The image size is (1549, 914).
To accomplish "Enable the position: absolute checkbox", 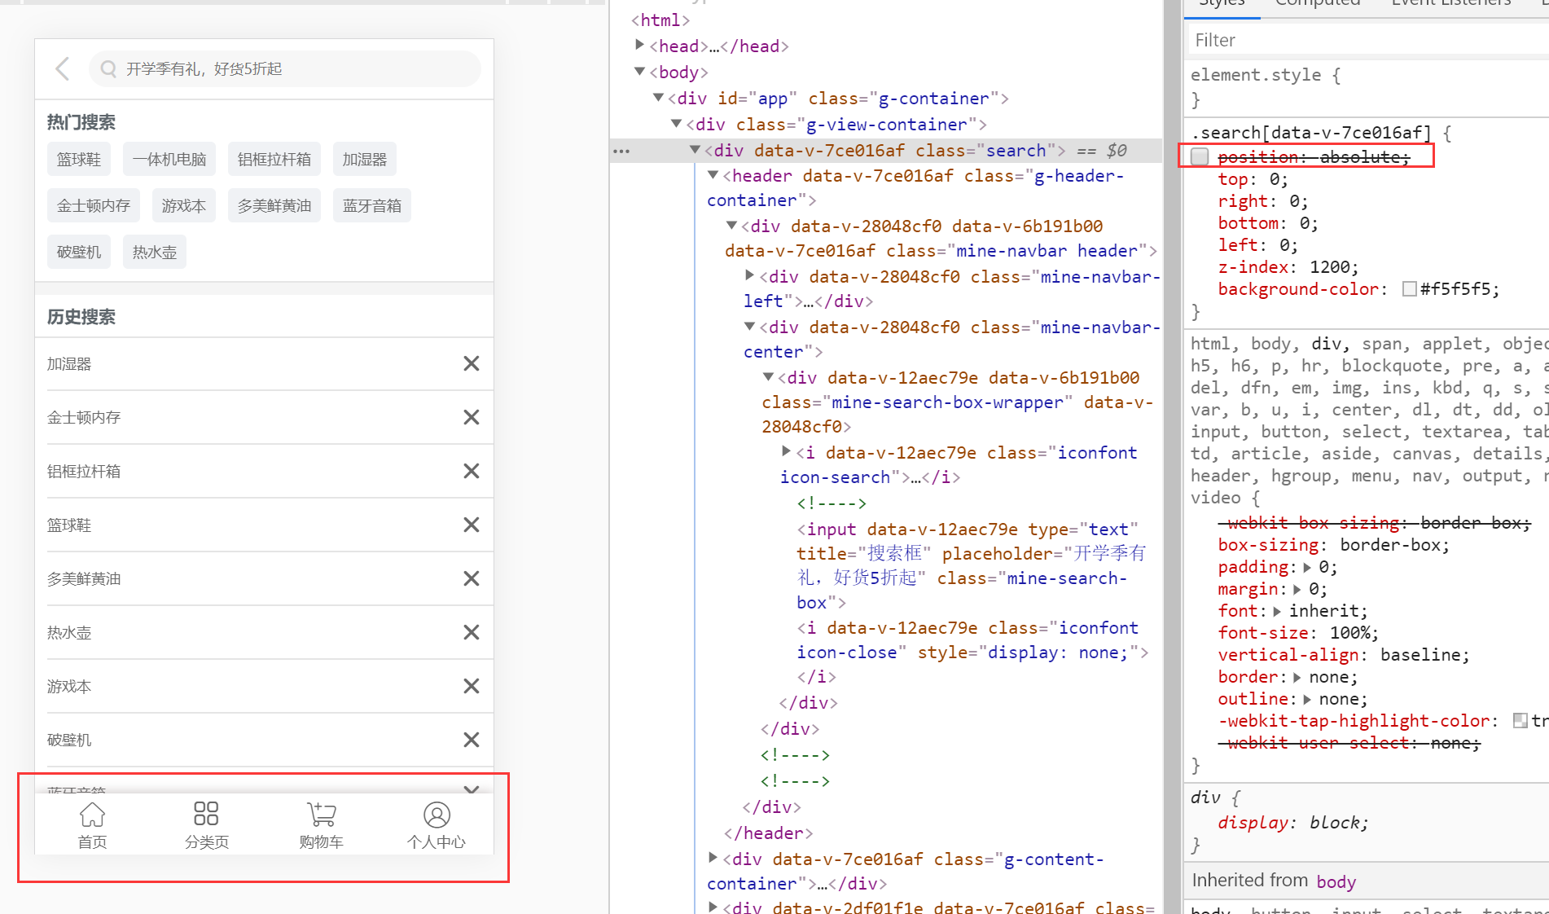I will [x=1200, y=156].
